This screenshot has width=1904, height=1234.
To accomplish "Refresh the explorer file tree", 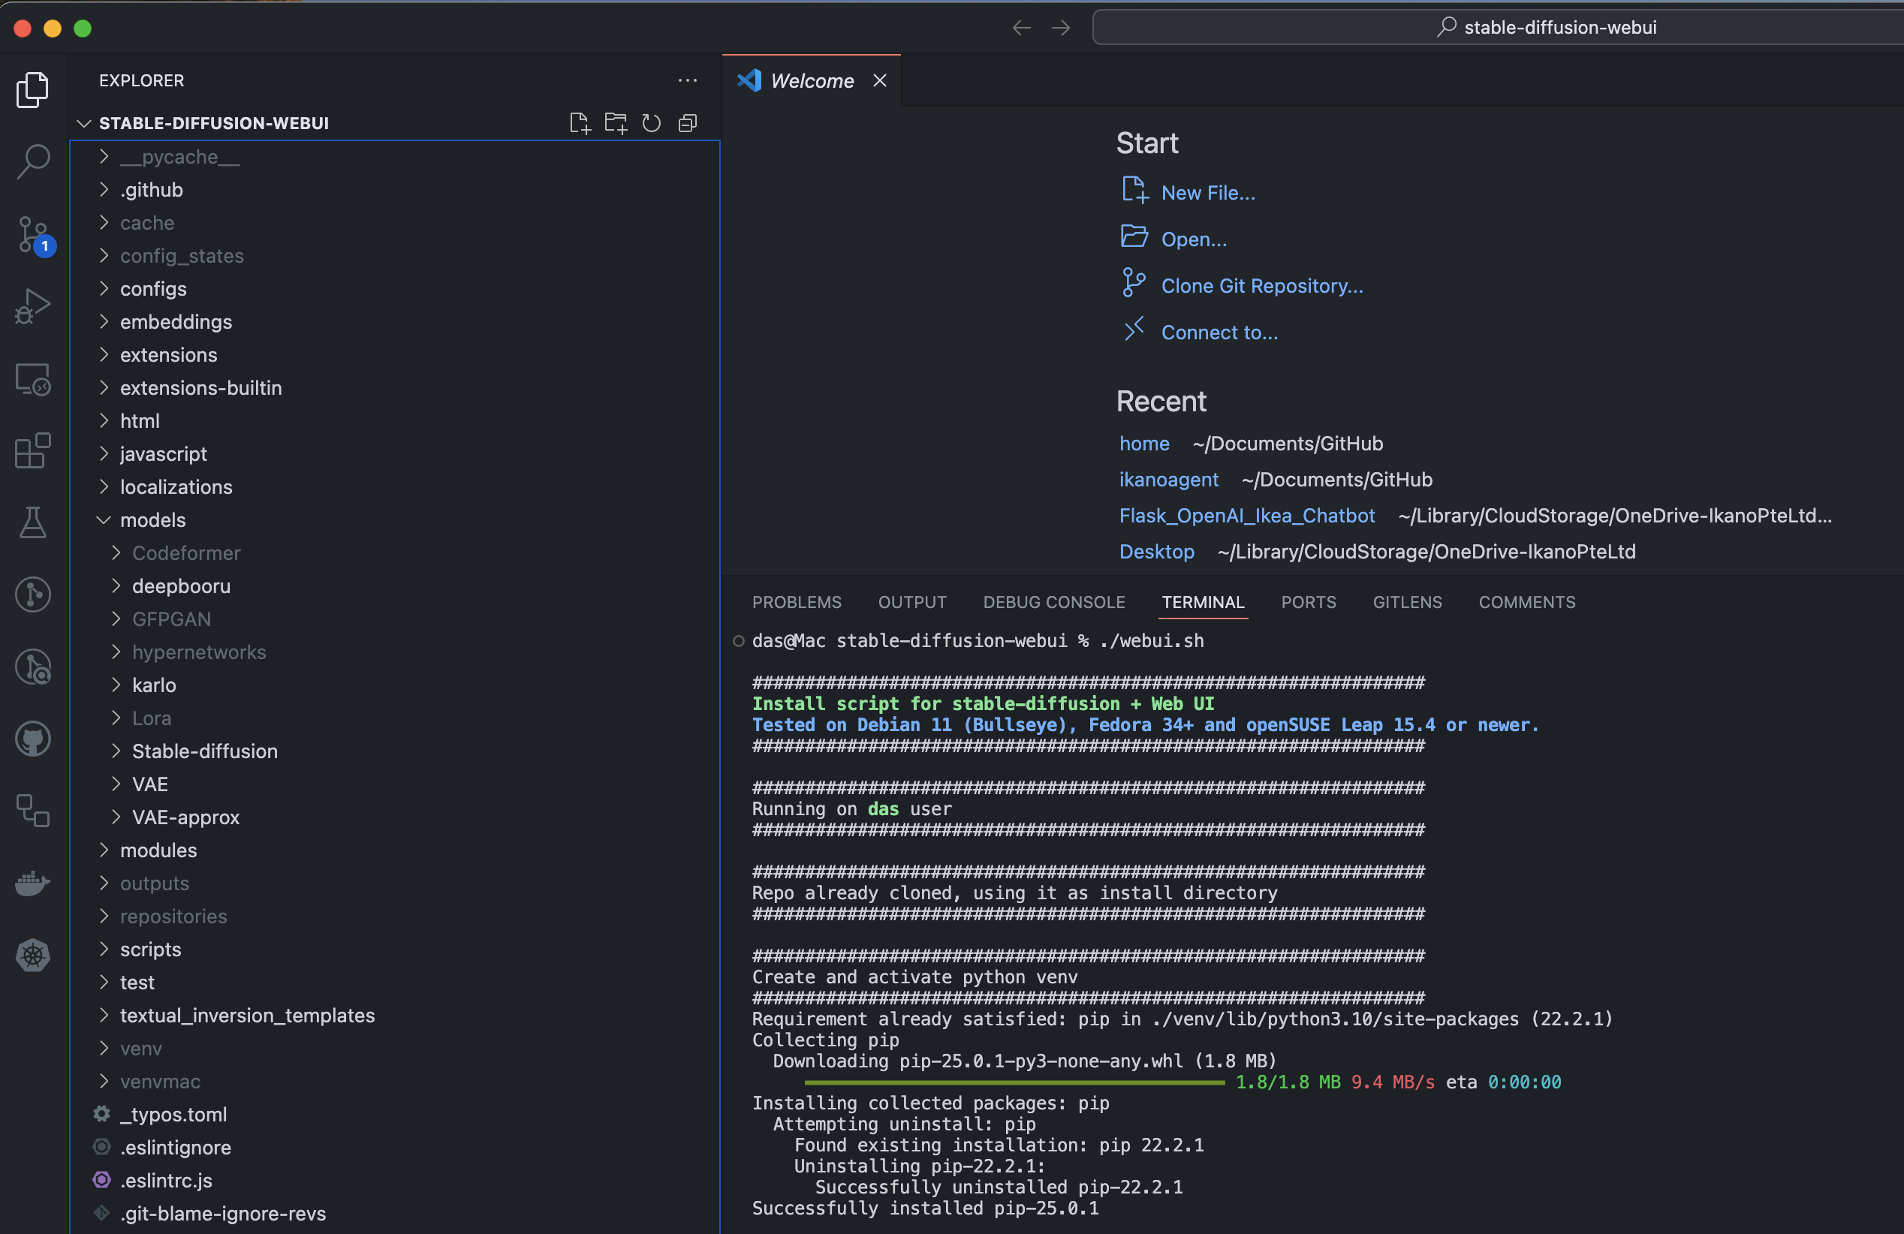I will (x=651, y=123).
